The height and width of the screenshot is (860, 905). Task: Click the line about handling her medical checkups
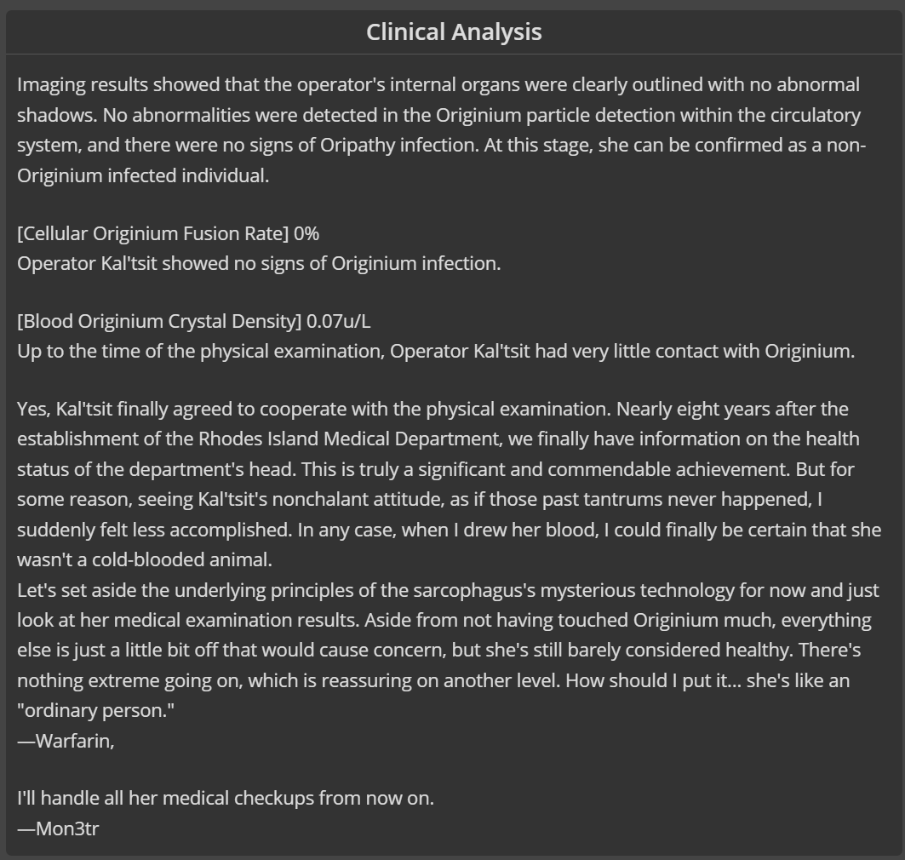click(x=226, y=798)
